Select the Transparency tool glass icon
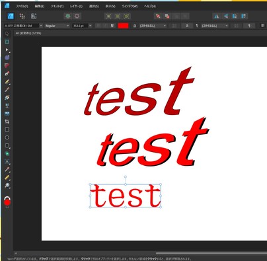 coord(7,106)
